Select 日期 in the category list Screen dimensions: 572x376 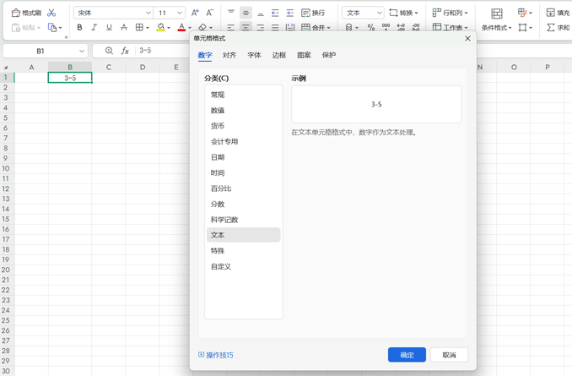[218, 157]
